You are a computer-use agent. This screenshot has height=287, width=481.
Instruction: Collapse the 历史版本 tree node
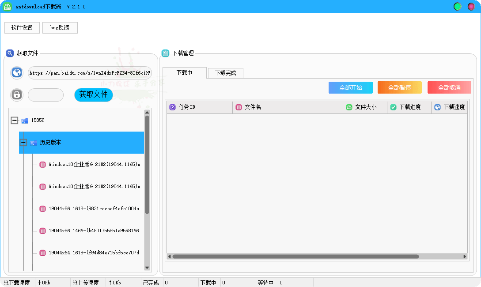[x=23, y=142]
